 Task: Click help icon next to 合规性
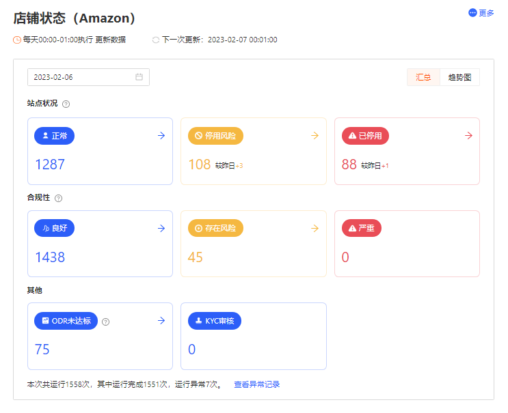58,198
